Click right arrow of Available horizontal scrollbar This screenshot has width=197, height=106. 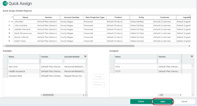[84, 95]
